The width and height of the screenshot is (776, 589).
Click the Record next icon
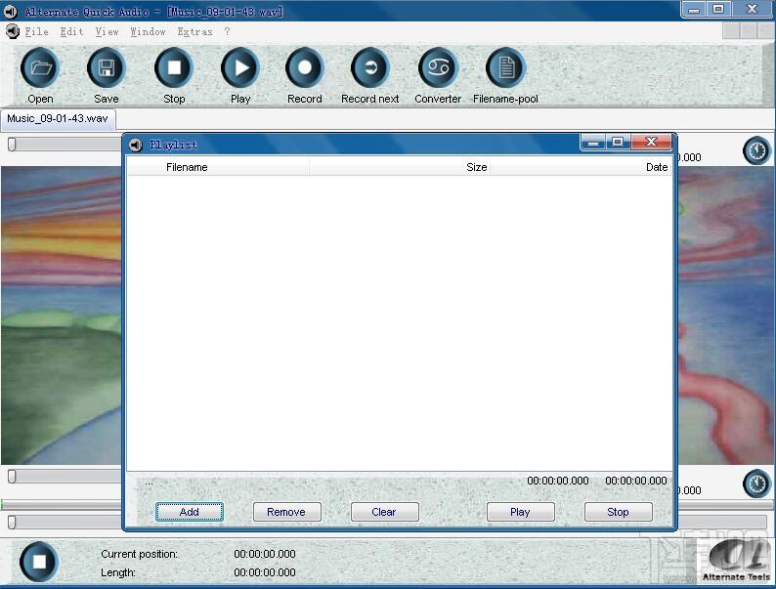tap(370, 67)
